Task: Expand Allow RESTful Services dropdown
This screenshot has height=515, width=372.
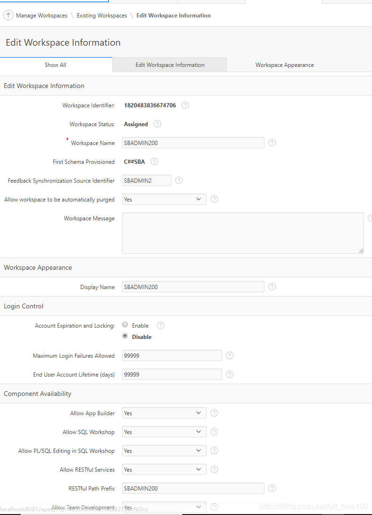Action: coord(164,469)
